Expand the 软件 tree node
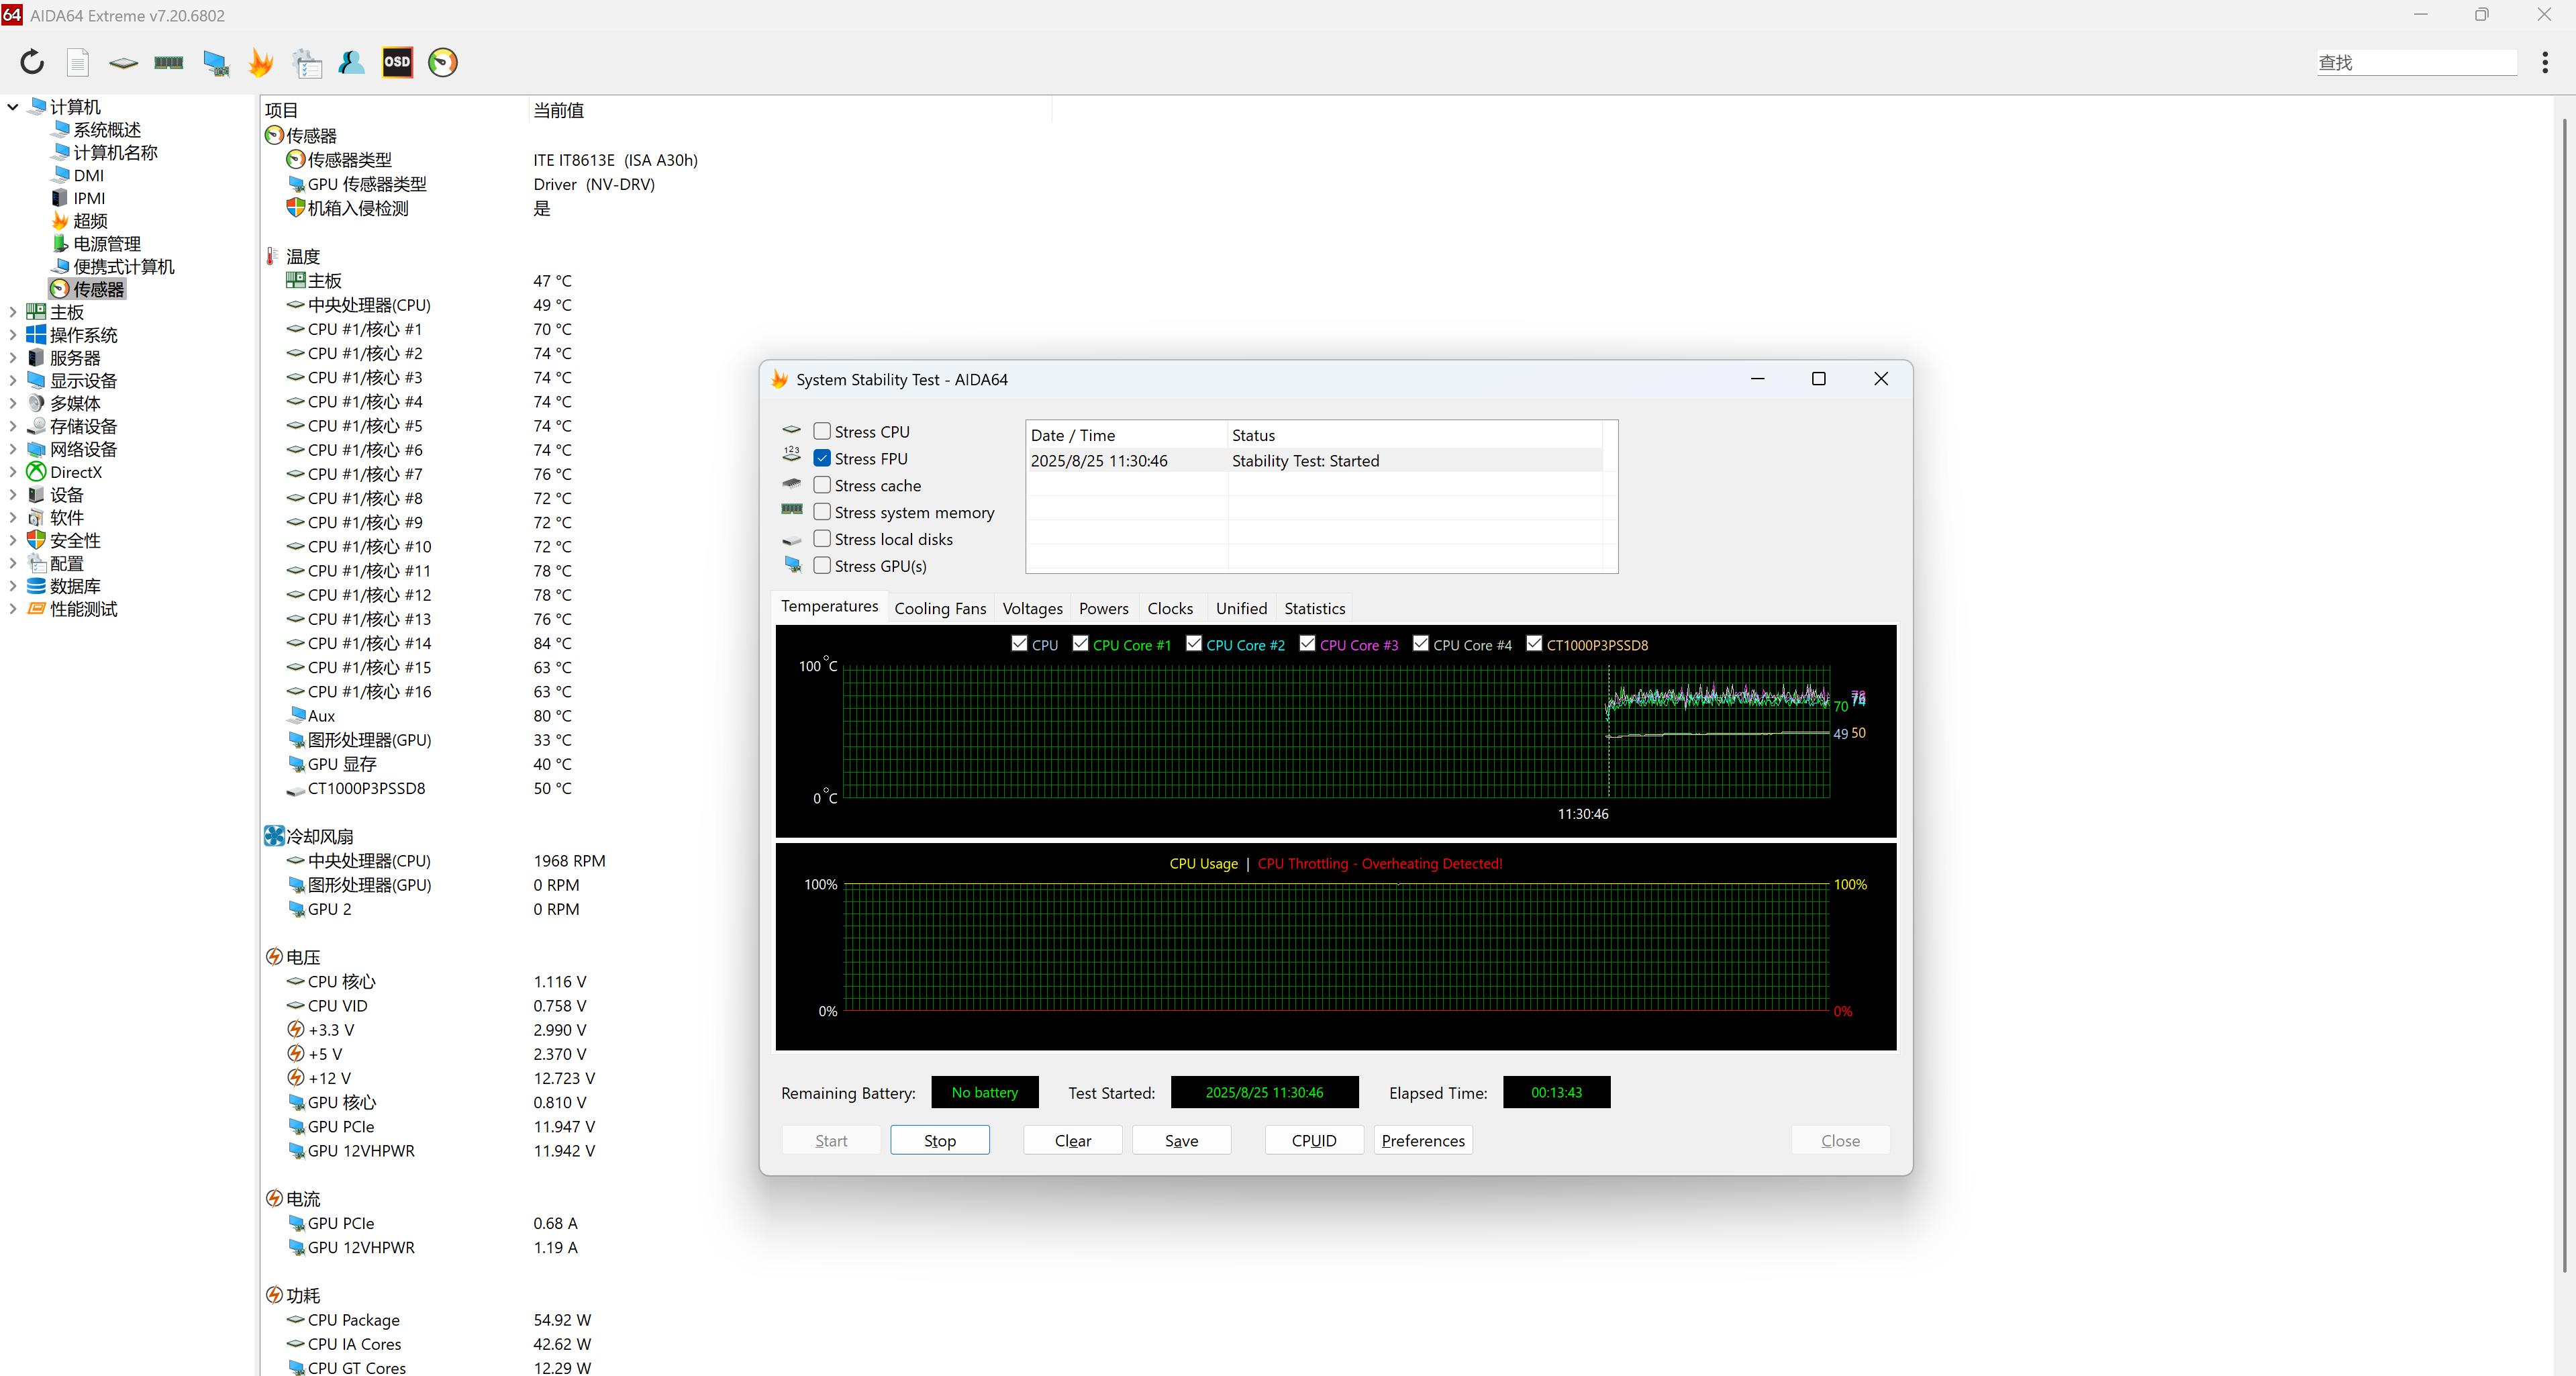 tap(13, 518)
